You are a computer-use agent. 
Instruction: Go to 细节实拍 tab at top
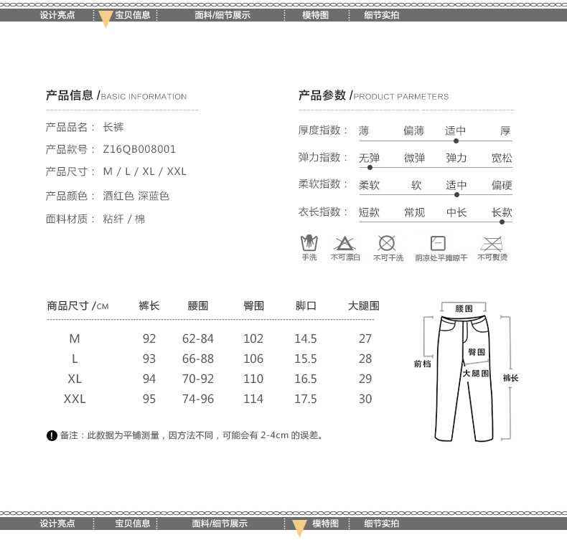pyautogui.click(x=381, y=15)
